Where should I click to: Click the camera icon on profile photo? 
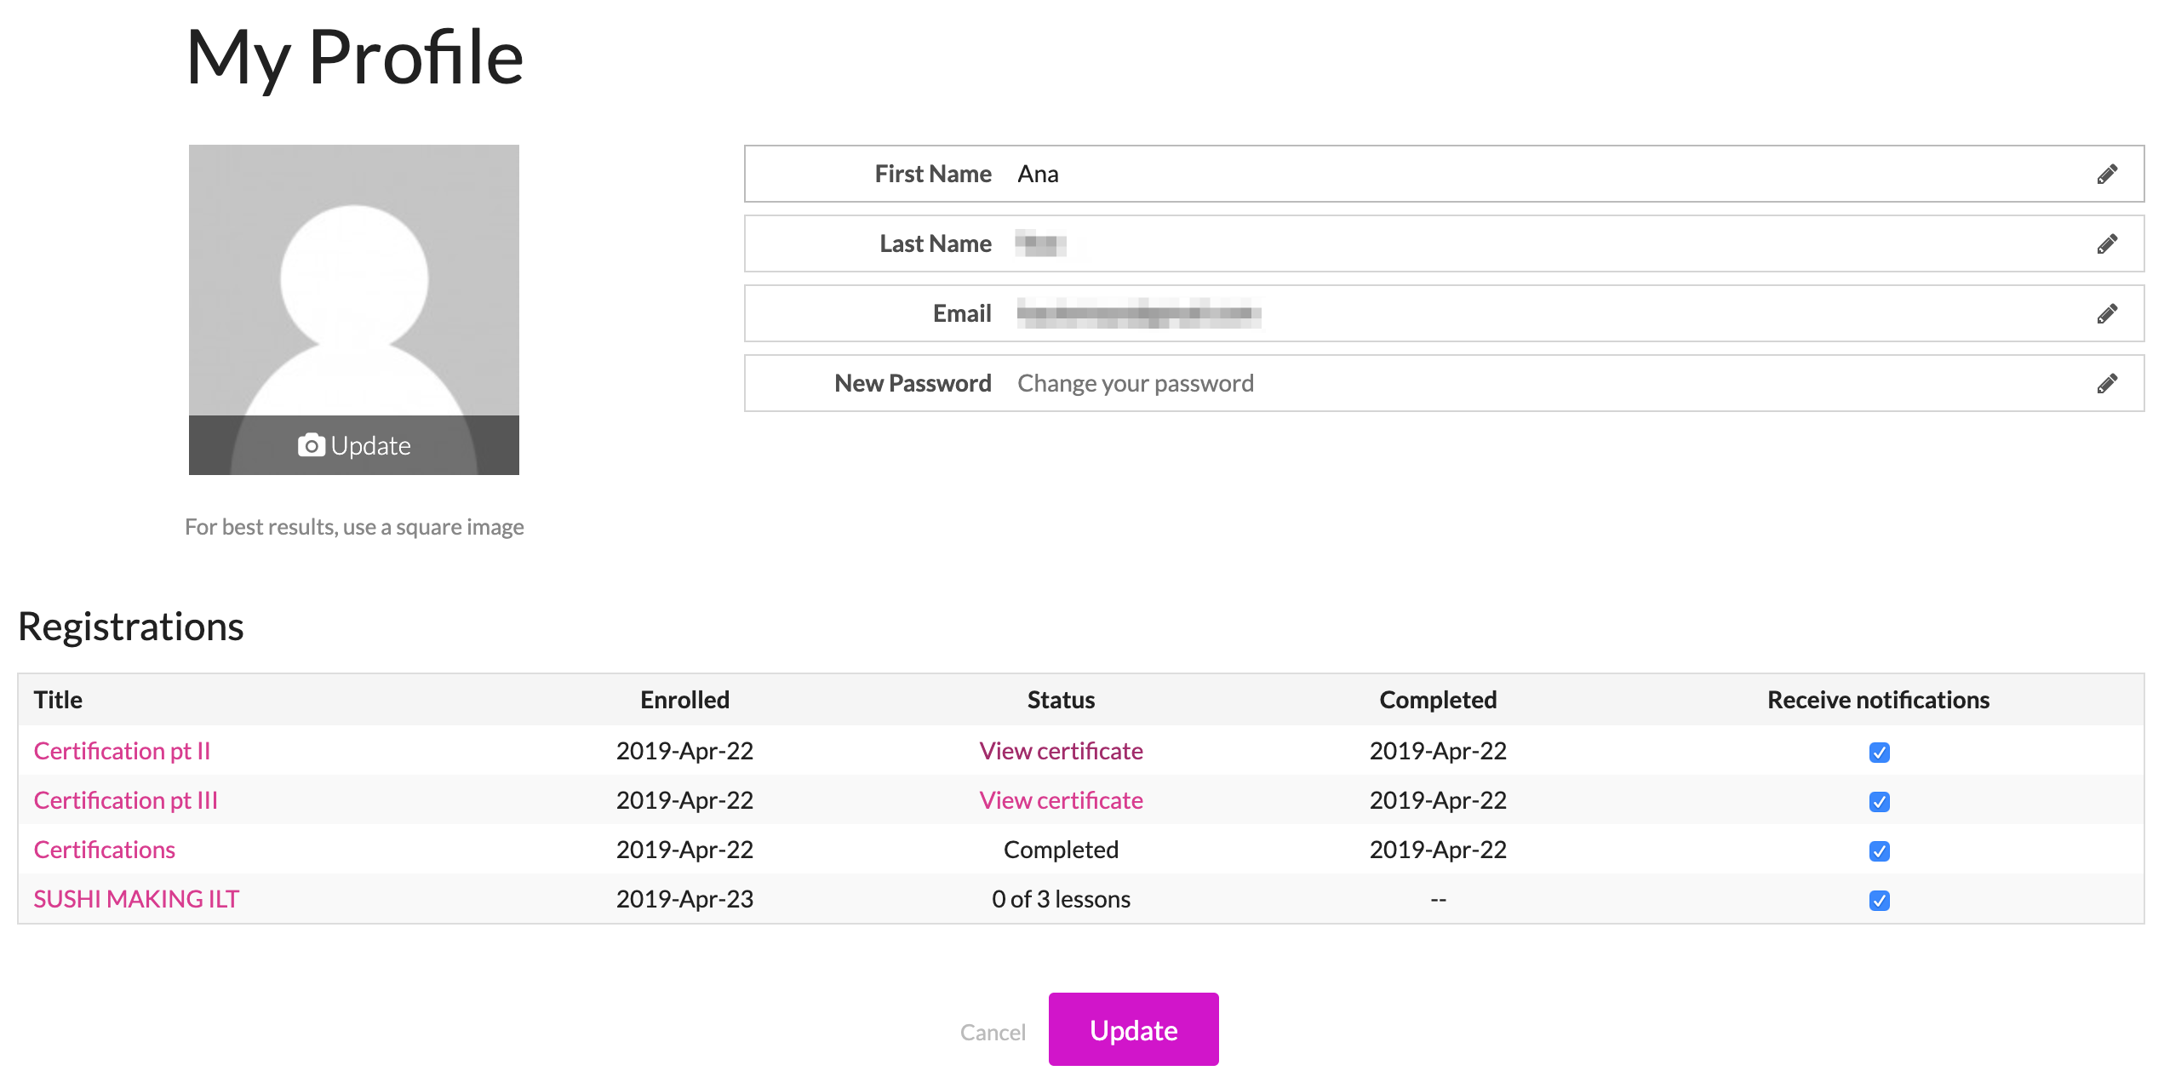click(312, 445)
